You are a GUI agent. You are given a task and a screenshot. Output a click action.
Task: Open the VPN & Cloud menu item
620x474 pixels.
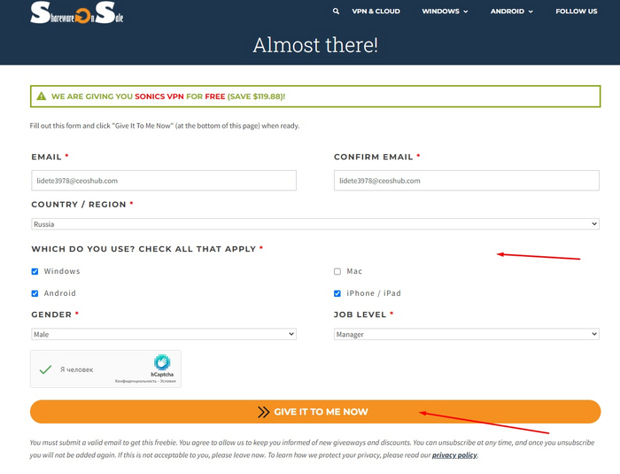[x=376, y=12]
